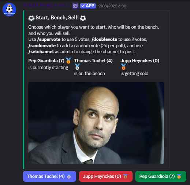190x185 pixels.
Task: Click the green embed accent bar
Action: click(x=23, y=90)
